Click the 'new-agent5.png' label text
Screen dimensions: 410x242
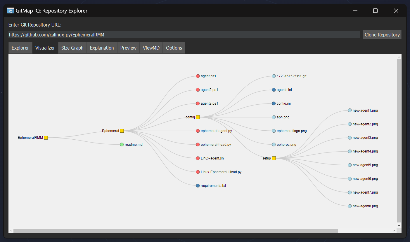(365, 165)
